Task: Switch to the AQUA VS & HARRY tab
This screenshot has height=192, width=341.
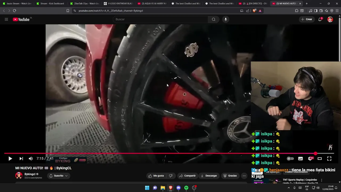Action: point(152,3)
